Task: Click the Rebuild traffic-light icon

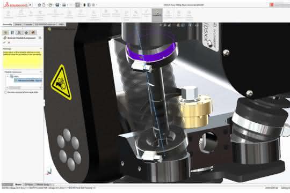Action: [x=84, y=5]
